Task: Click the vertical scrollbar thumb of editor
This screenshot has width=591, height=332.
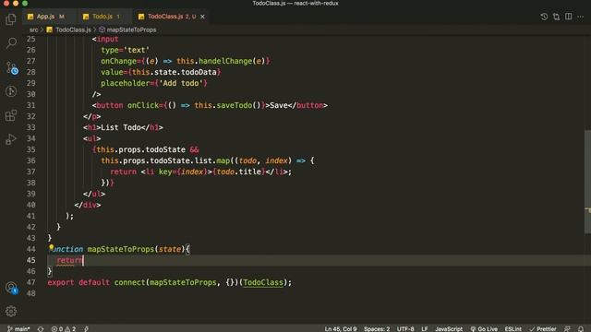Action: click(587, 182)
